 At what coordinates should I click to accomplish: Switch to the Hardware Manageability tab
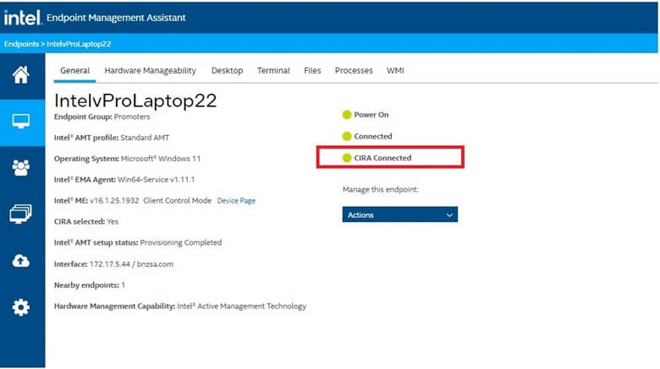click(x=151, y=71)
